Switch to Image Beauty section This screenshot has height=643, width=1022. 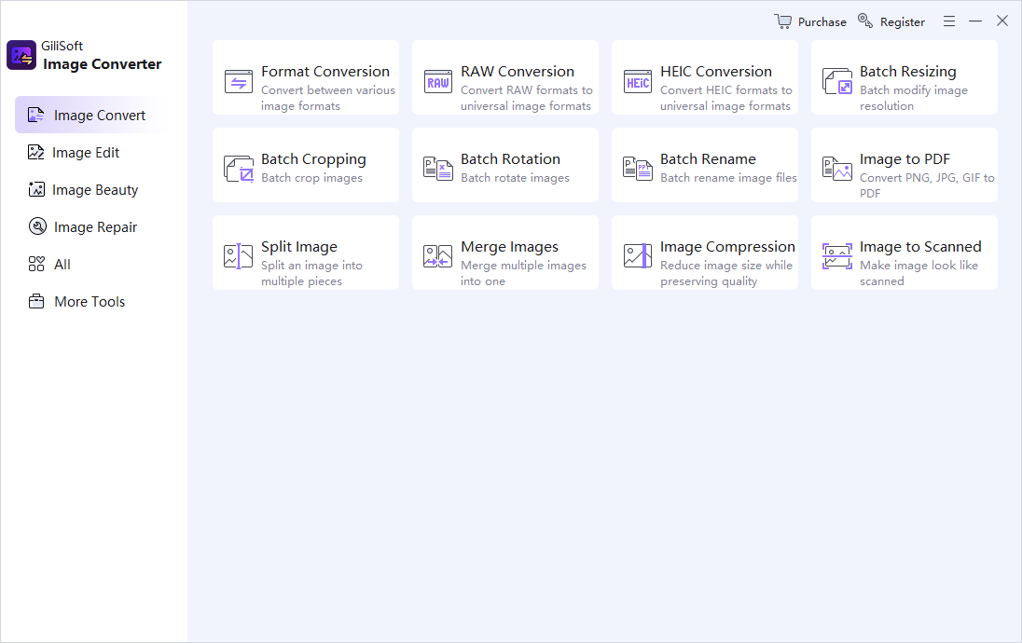95,190
